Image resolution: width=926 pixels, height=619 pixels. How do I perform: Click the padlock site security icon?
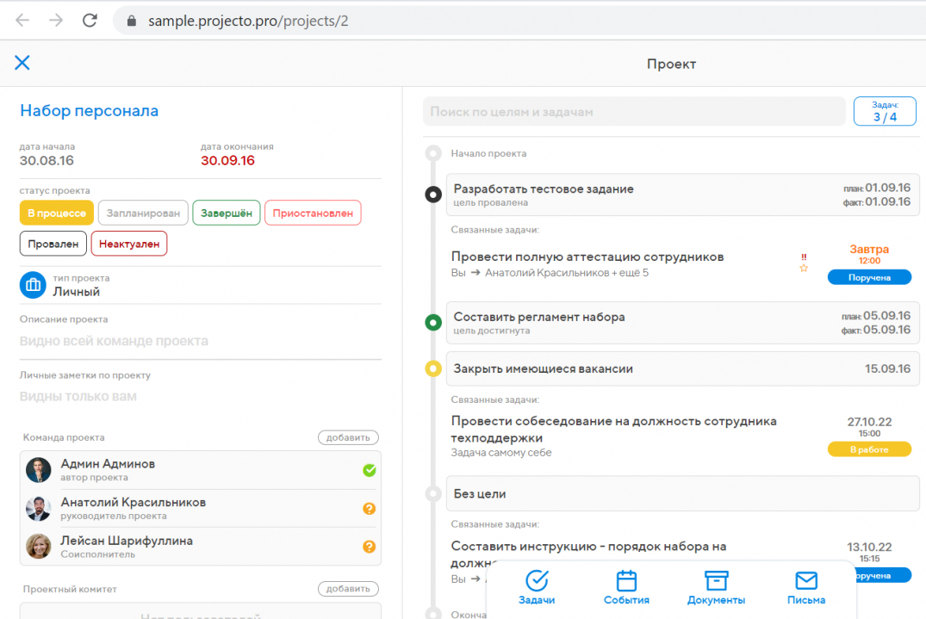click(x=132, y=22)
